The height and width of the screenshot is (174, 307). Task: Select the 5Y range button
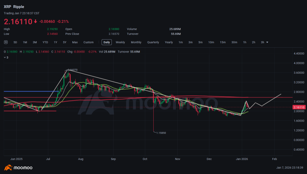(x=65, y=42)
